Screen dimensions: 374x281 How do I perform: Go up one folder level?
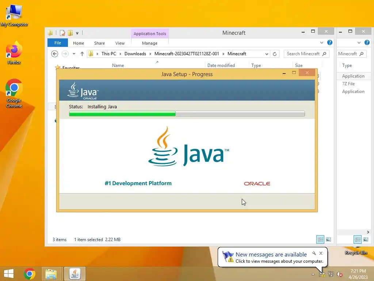click(x=82, y=54)
